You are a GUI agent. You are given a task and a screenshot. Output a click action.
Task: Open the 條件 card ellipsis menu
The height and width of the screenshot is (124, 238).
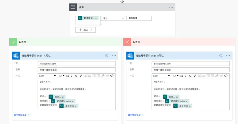tap(171, 7)
